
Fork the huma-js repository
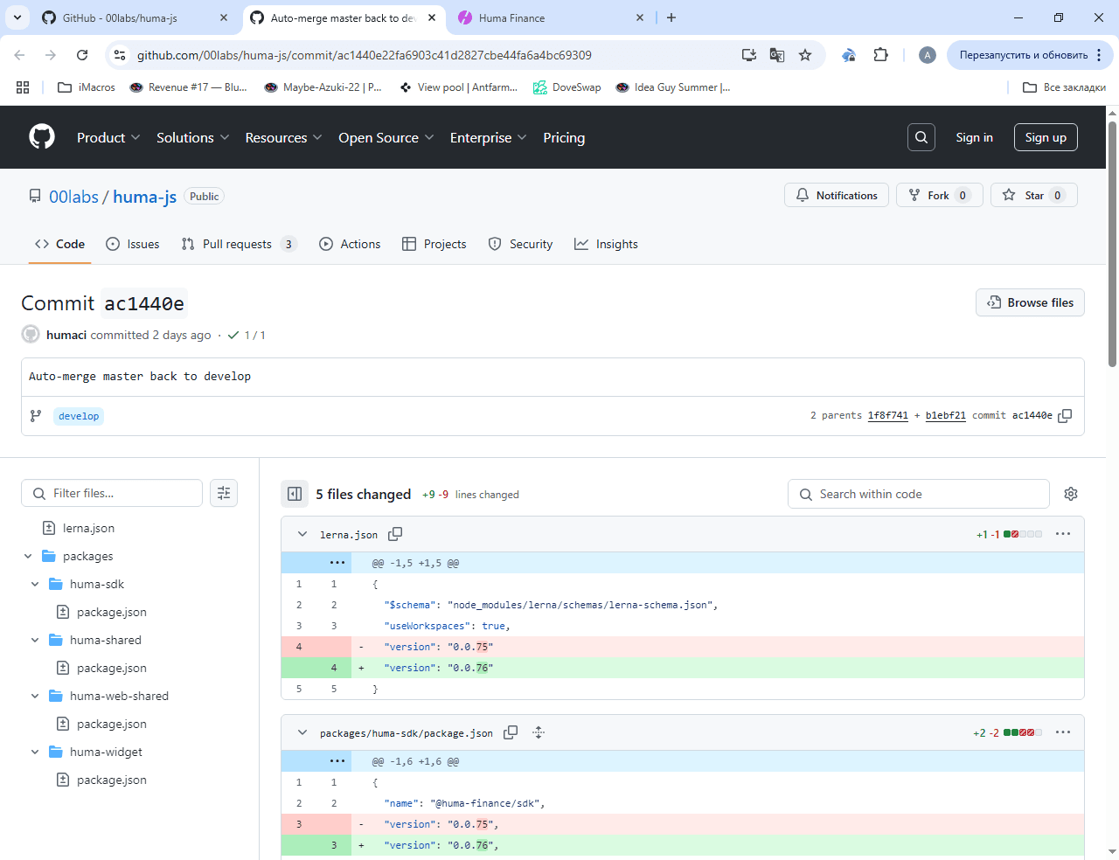click(940, 195)
